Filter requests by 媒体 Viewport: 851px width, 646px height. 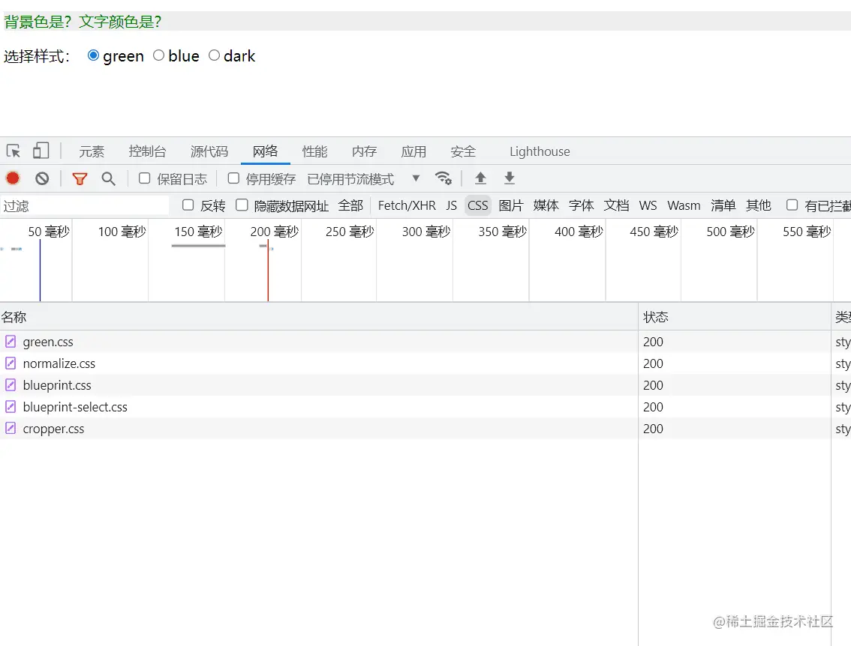click(x=546, y=205)
